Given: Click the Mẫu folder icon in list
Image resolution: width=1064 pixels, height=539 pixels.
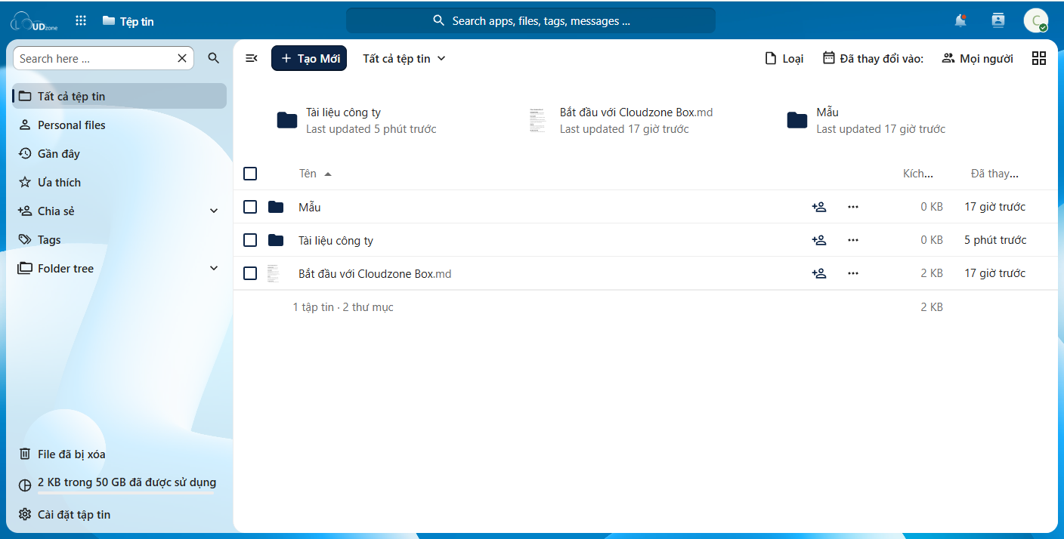Looking at the screenshot, I should click(276, 207).
